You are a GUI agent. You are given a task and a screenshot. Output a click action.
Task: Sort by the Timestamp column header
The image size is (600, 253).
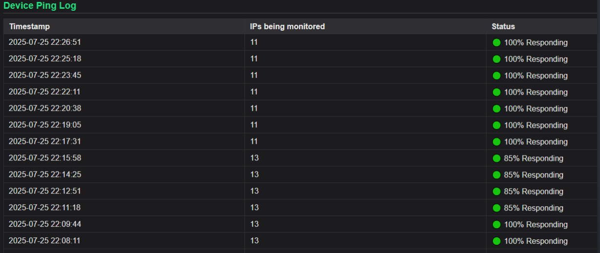pyautogui.click(x=29, y=26)
